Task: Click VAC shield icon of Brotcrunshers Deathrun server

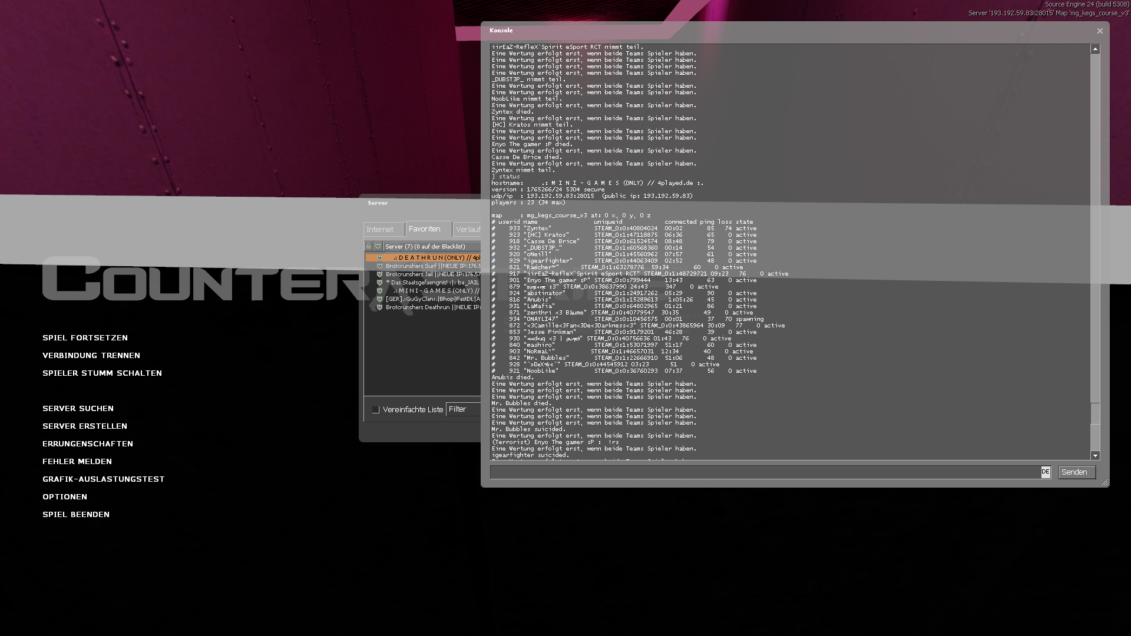Action: tap(380, 307)
